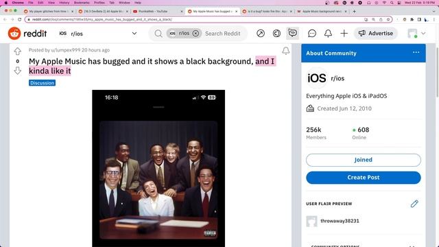Open the Apple menu
Image resolution: width=439 pixels, height=247 pixels.
pyautogui.click(x=6, y=3)
